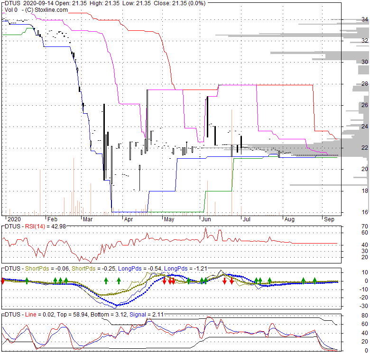Click the tallest volume bar in late June
The height and width of the screenshot is (353, 370).
(231, 163)
